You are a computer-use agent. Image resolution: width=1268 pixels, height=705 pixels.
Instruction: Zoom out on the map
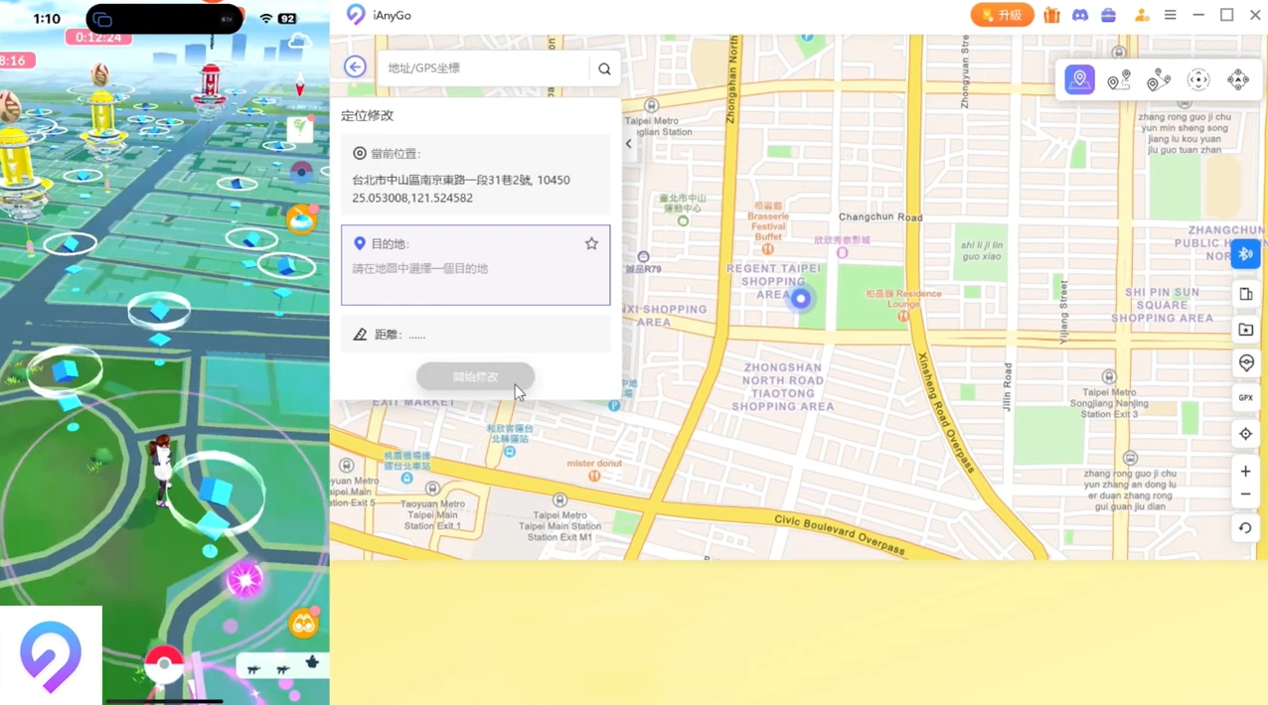point(1245,494)
